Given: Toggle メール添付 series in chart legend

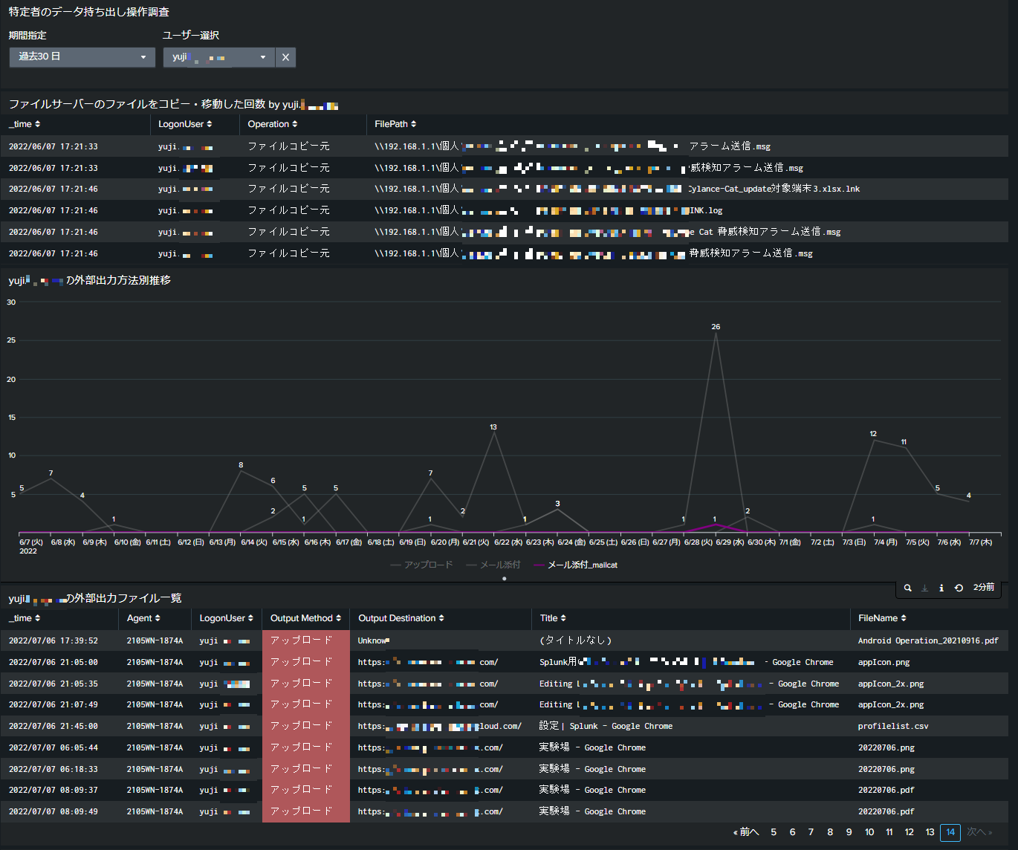Looking at the screenshot, I should (x=493, y=565).
